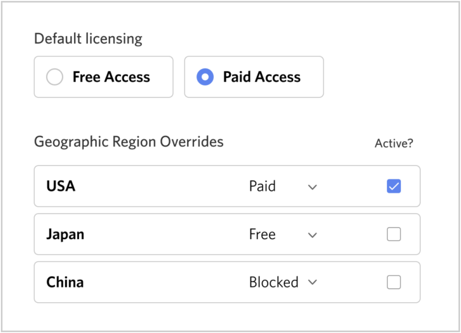Click the blue checkmark icon beside USA
The height and width of the screenshot is (333, 461).
394,187
